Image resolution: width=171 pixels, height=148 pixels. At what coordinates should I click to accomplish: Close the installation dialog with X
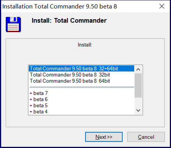(x=162, y=6)
